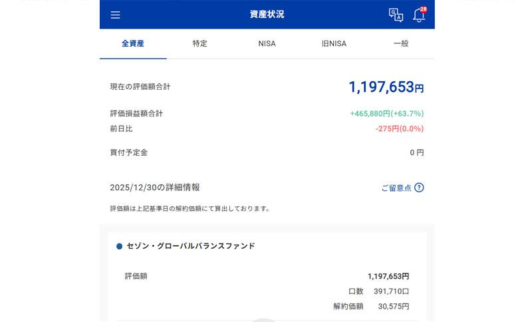The width and height of the screenshot is (532, 322).
Task: Click the 2025/12/30の詳細情報 heading
Action: click(x=155, y=188)
